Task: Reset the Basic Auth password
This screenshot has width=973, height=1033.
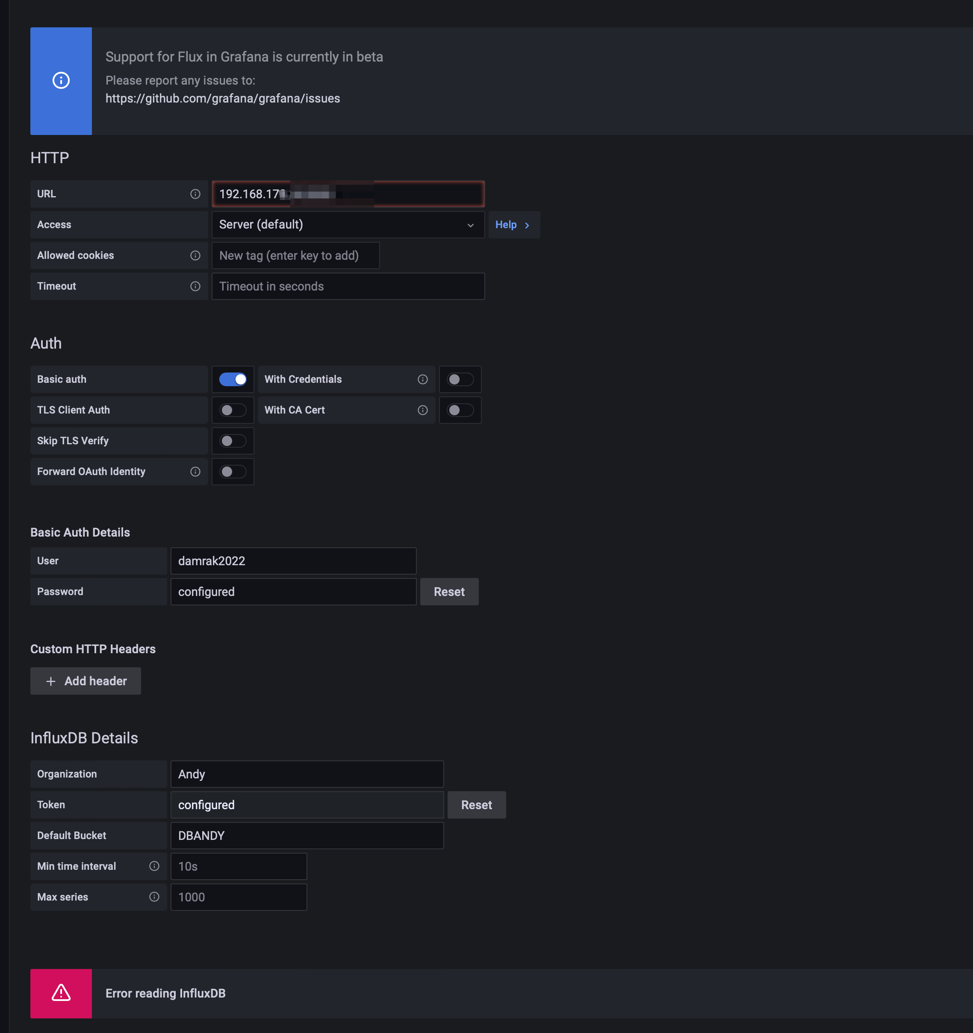Action: pos(449,591)
